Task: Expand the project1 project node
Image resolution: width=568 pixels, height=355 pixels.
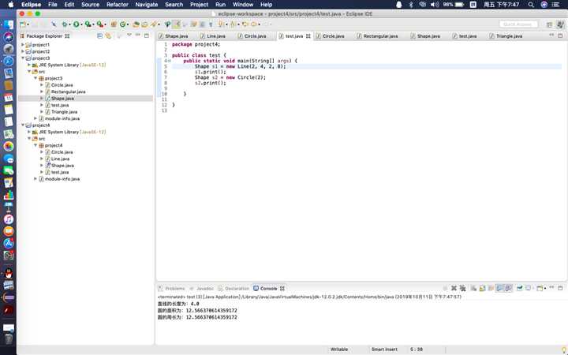Action: [23, 44]
